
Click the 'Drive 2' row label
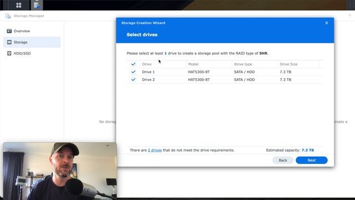pos(148,79)
